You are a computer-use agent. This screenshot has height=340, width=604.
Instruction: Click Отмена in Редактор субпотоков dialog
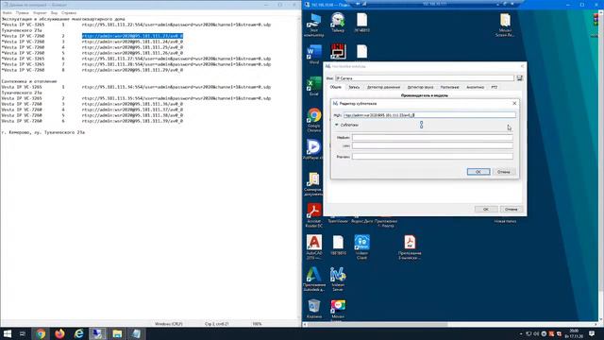click(x=503, y=172)
